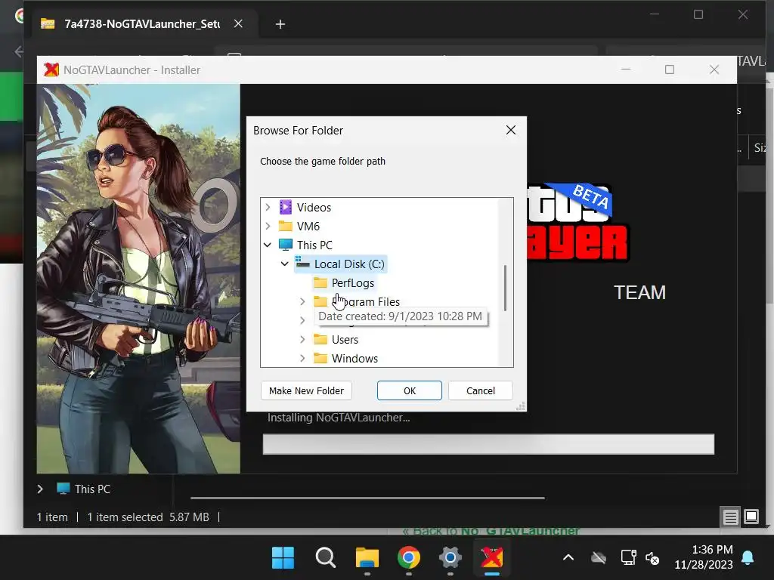Screen dimensions: 774x580
Task: Switch Explorer to details view
Action: (x=731, y=517)
